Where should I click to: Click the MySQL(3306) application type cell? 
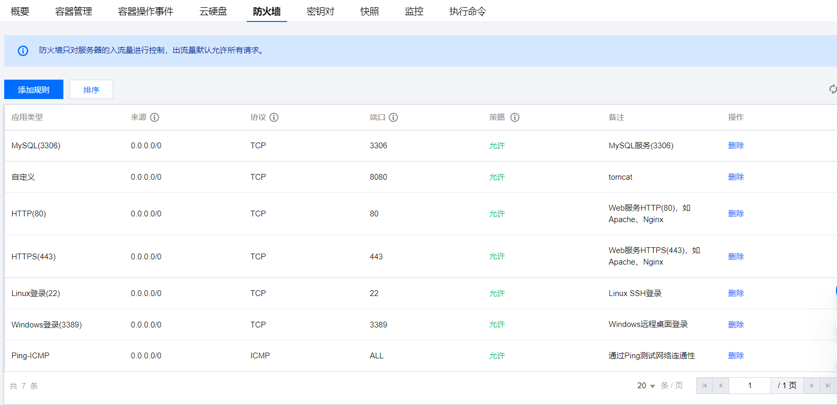pos(36,146)
